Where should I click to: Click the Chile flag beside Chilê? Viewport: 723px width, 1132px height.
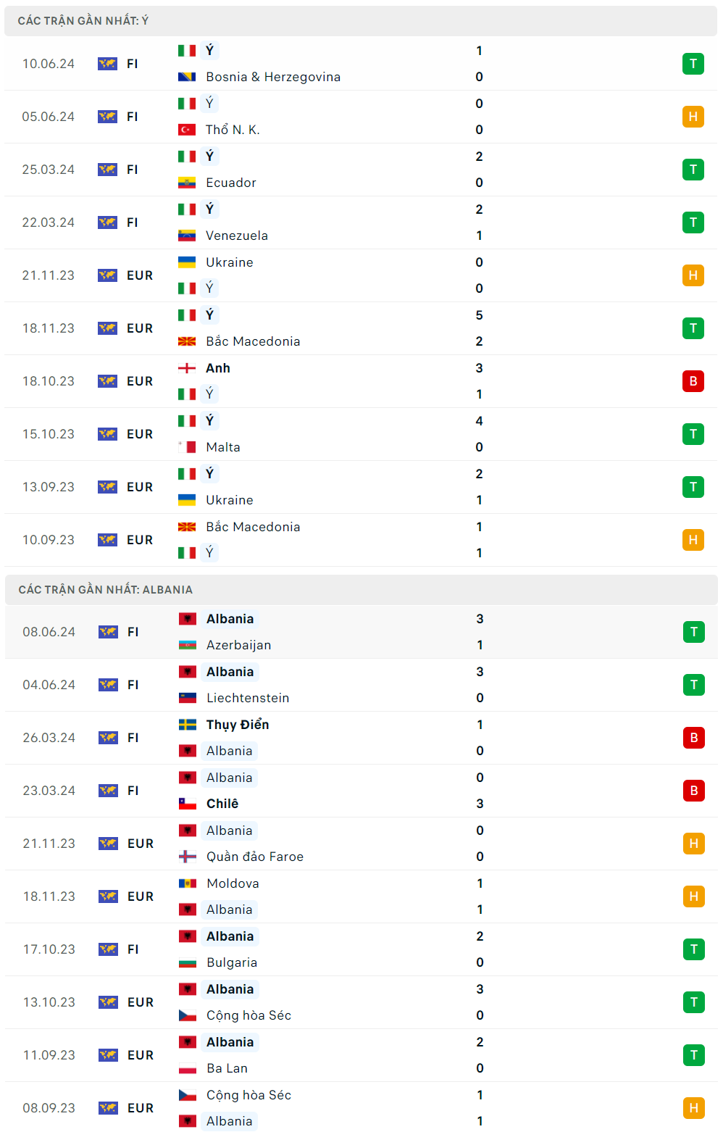click(x=188, y=804)
